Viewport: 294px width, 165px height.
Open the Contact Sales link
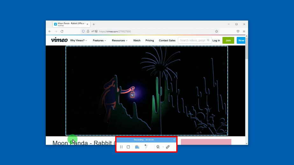pos(167,40)
